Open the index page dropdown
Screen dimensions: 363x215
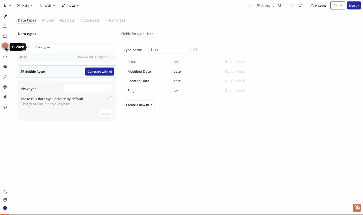[x=70, y=5]
